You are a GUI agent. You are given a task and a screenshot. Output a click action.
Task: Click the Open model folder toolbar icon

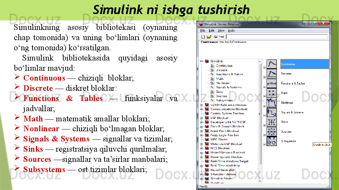coord(209,37)
